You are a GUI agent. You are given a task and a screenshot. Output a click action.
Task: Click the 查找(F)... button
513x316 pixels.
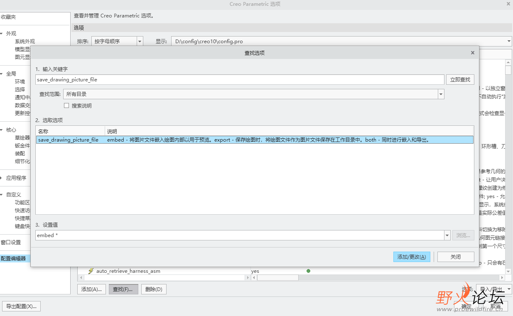[x=123, y=289]
